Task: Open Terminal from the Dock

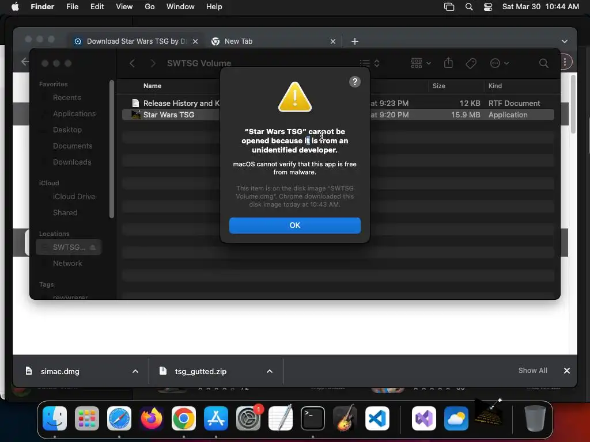Action: pos(313,418)
